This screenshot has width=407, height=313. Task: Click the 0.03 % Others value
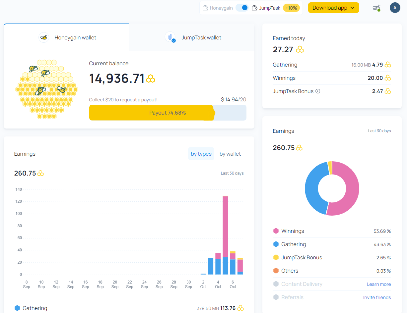point(383,271)
